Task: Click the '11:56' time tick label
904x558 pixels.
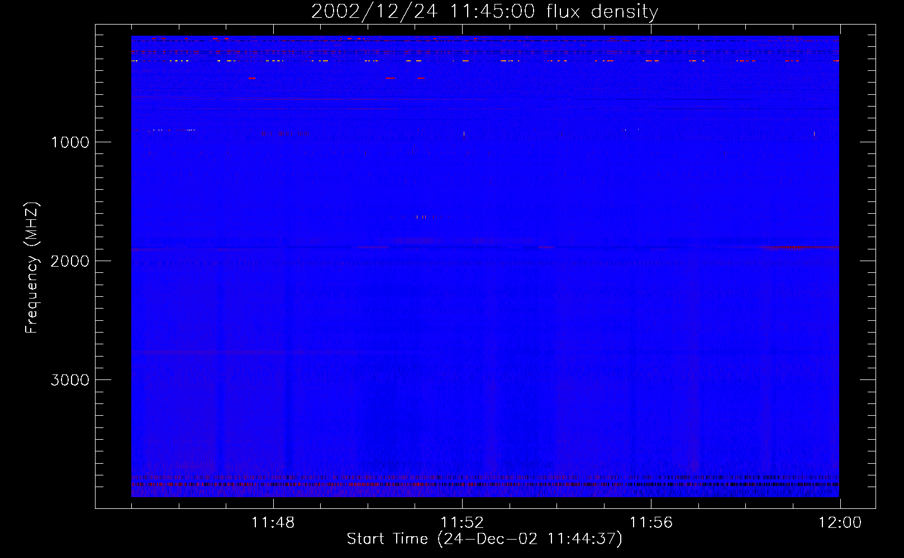Action: (651, 523)
